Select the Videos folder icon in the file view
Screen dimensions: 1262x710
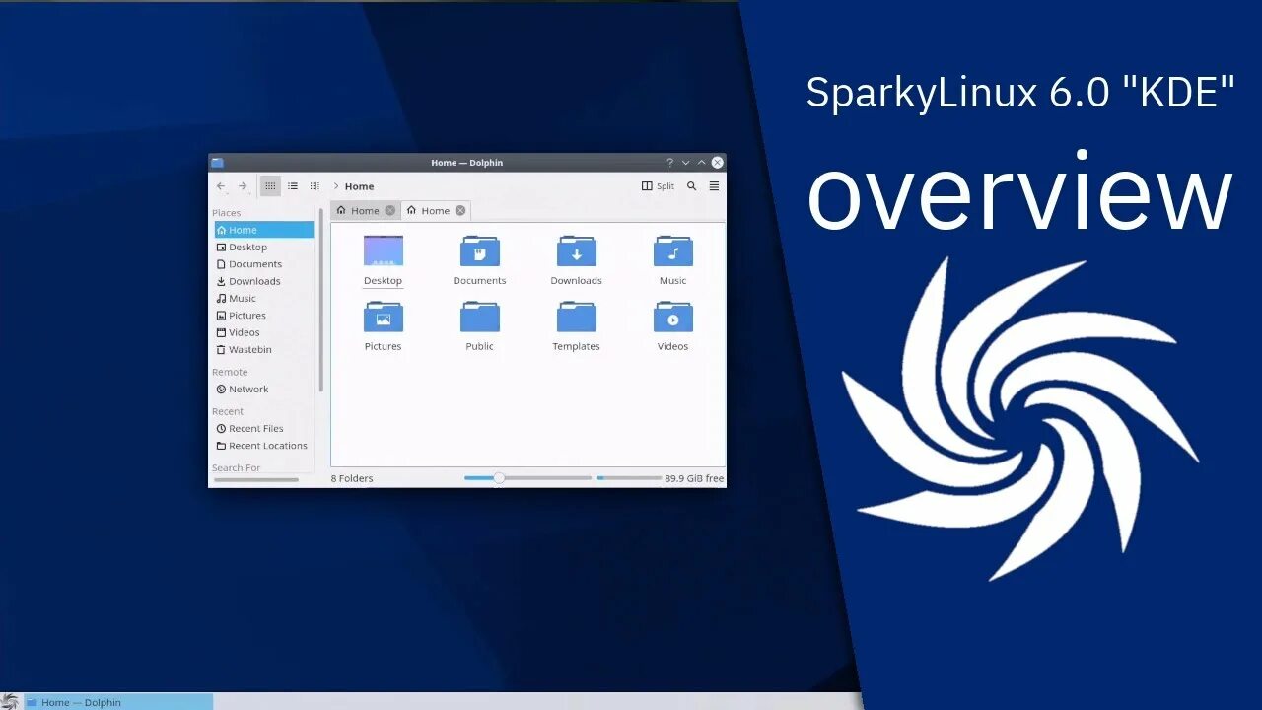673,317
